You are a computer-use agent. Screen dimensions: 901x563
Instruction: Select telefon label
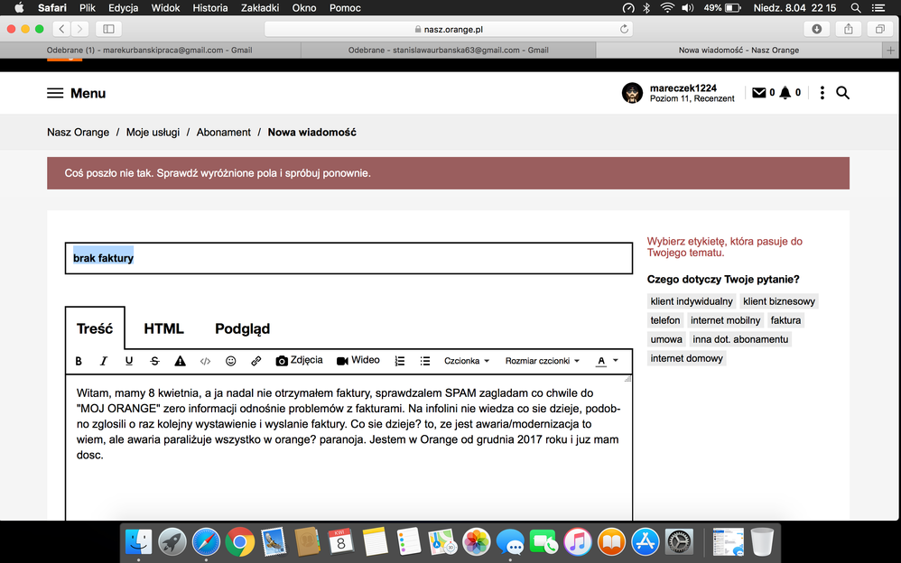point(665,320)
